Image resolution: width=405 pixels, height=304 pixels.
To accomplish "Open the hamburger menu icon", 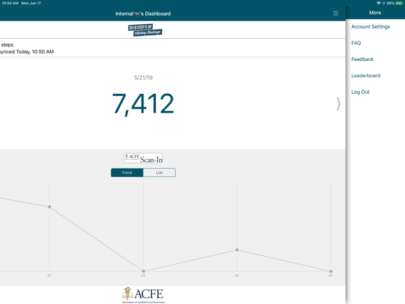I will coord(336,13).
